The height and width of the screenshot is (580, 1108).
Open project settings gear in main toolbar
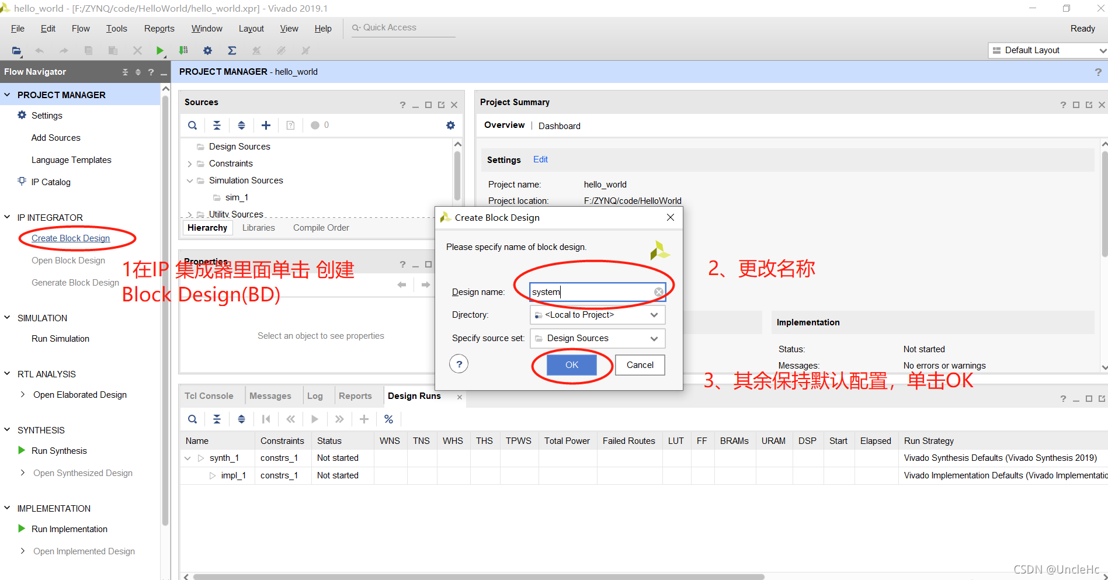pos(207,51)
